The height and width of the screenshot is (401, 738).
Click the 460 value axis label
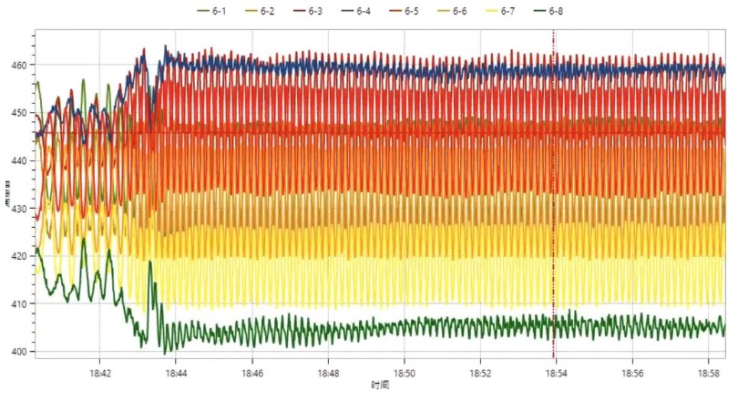19,65
